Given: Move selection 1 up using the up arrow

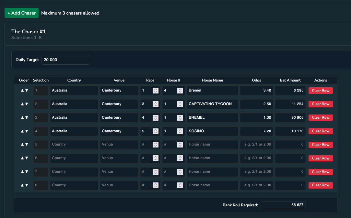Looking at the screenshot, I should (x=22, y=90).
